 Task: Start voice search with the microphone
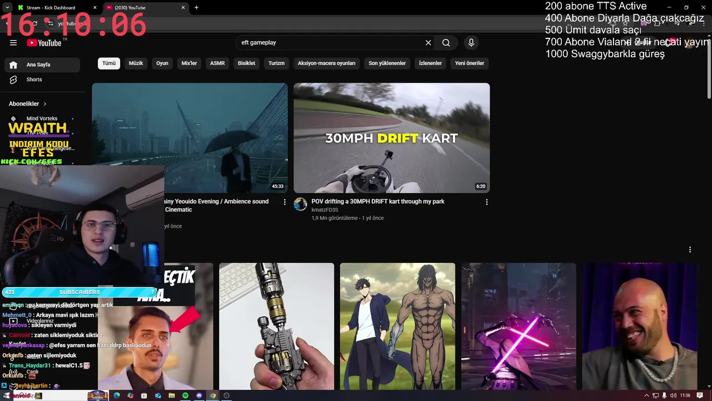pyautogui.click(x=471, y=43)
